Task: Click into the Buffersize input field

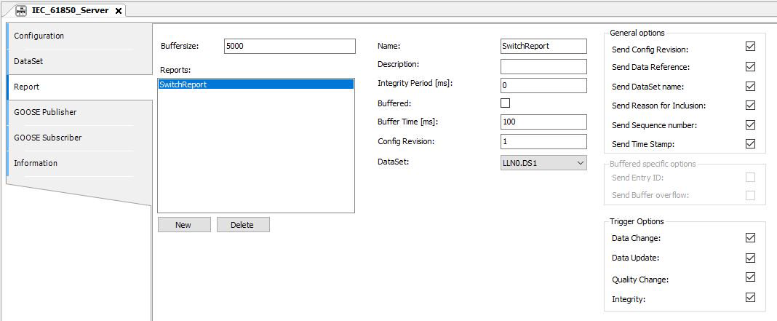Action: tap(290, 46)
